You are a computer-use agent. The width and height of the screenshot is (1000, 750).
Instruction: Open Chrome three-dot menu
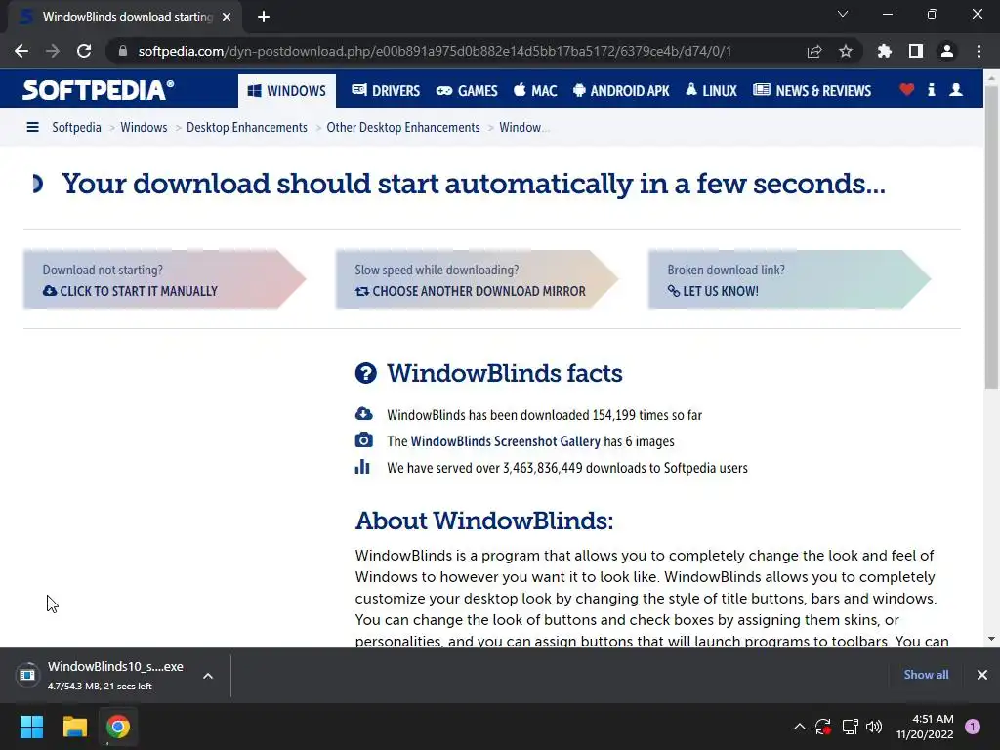click(979, 51)
